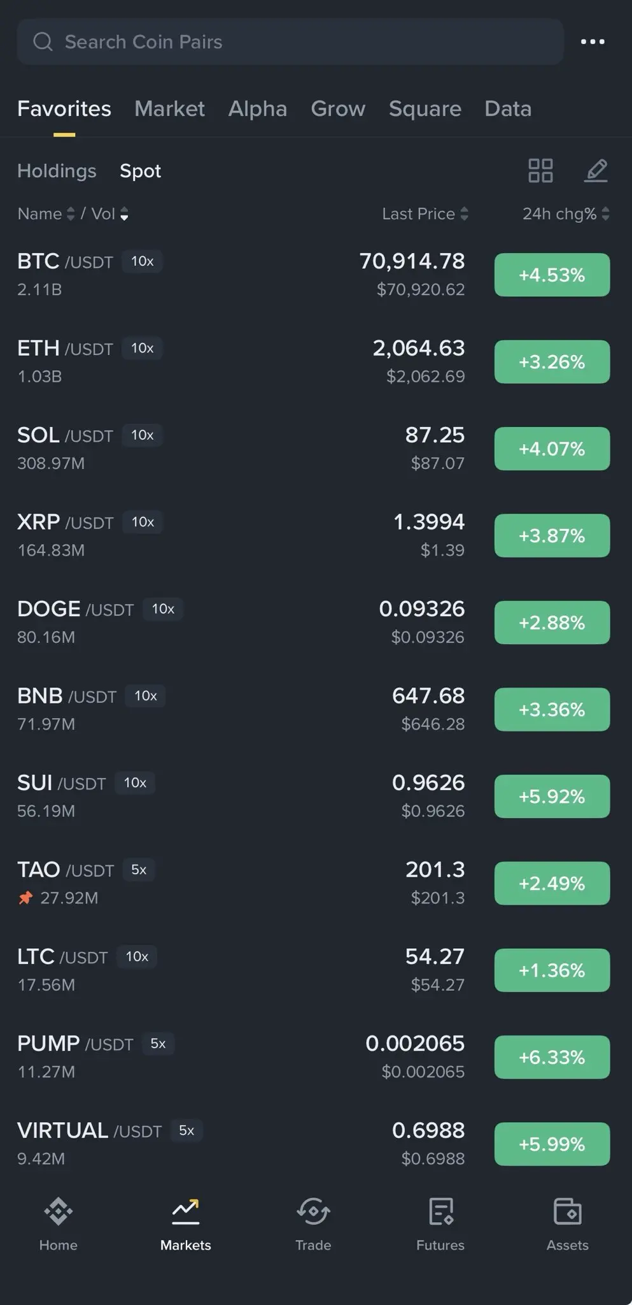This screenshot has width=632, height=1305.
Task: Open the Futures icon in bottom bar
Action: (440, 1211)
